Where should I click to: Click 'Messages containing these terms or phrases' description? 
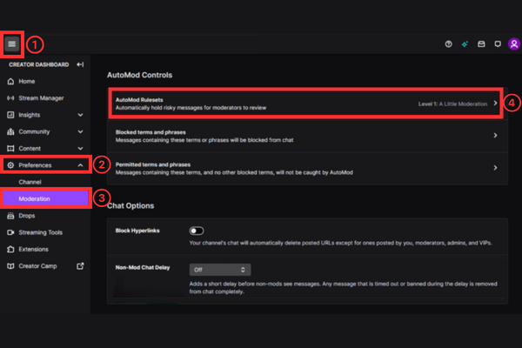tap(204, 140)
